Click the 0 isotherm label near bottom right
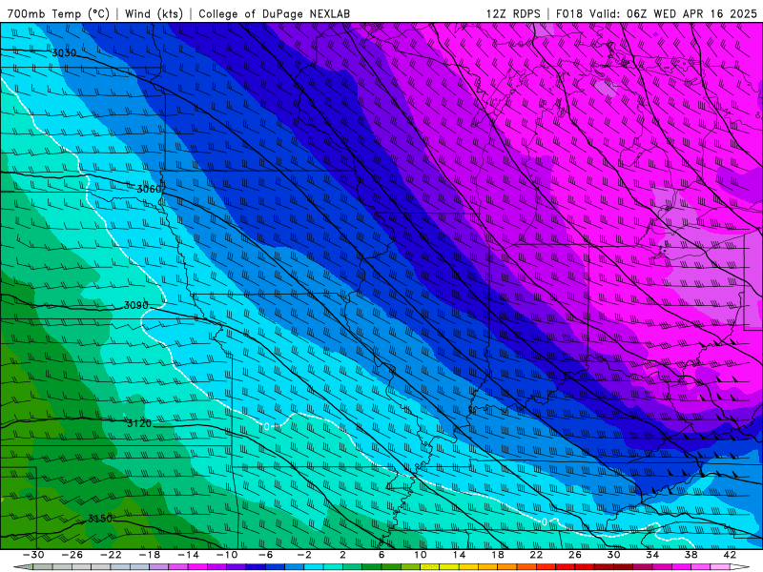The height and width of the screenshot is (572, 763). coord(545,521)
